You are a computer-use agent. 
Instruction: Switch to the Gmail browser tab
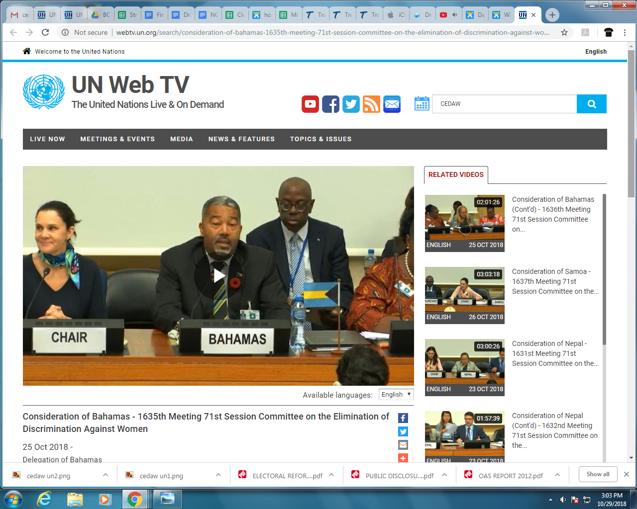(x=20, y=15)
